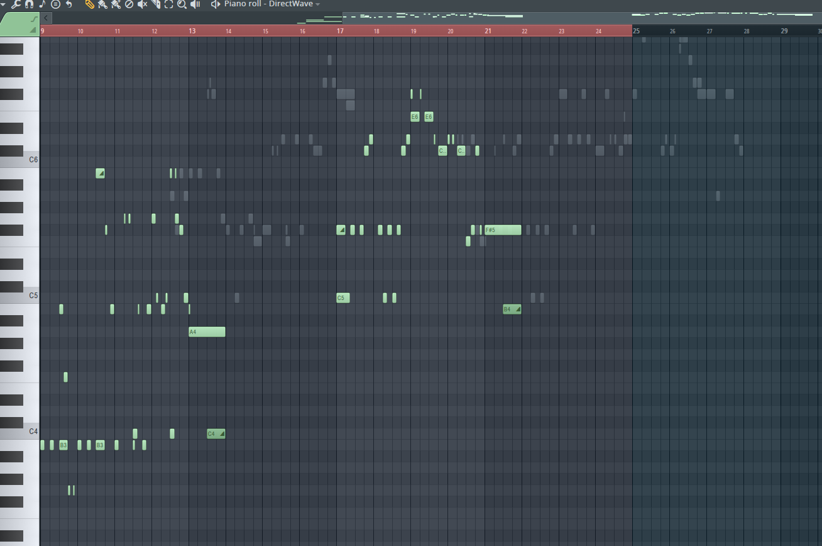Viewport: 822px width, 546px height.
Task: Preview the C4 piano key
Action: click(x=20, y=432)
